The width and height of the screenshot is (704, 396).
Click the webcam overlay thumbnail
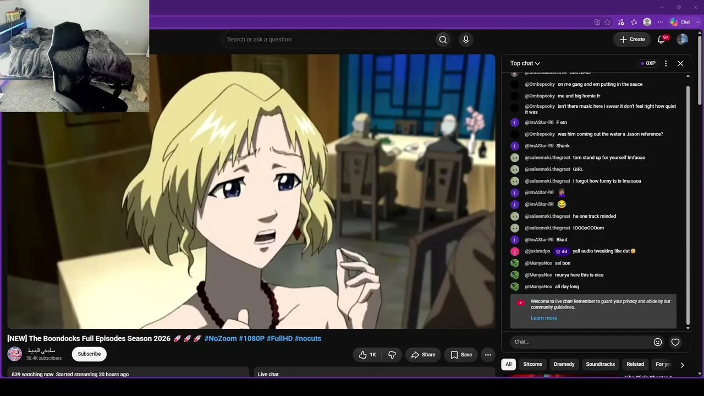point(74,56)
